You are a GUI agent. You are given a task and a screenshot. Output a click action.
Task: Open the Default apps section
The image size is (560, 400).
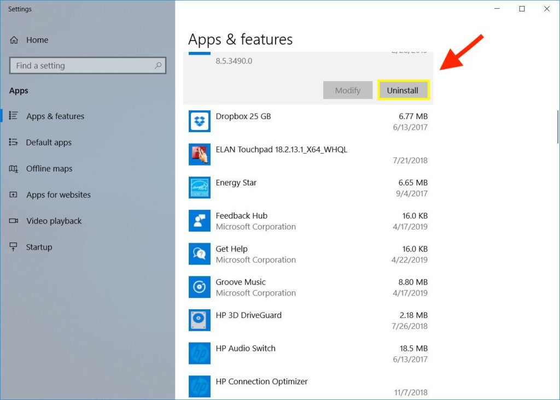click(x=49, y=143)
